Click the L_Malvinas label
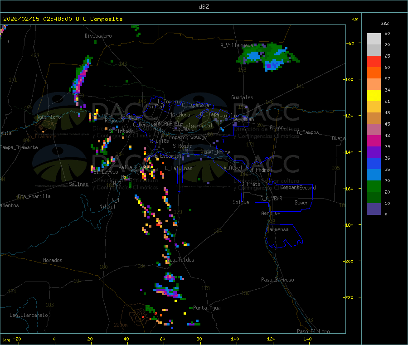Viewport: 408px width, 345px height. (x=179, y=168)
